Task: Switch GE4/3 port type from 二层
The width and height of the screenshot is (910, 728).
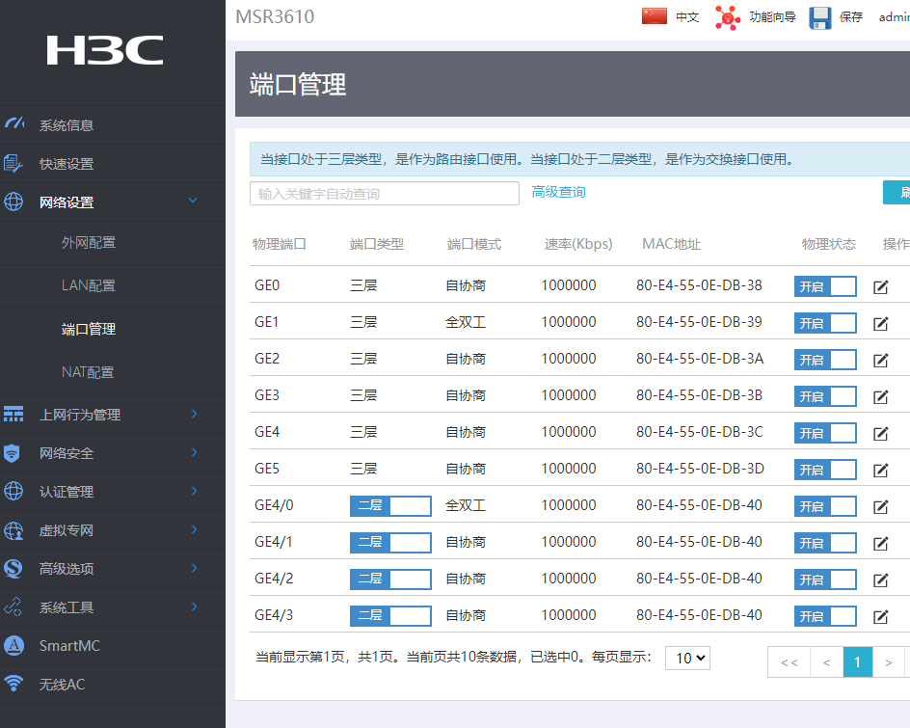Action: [x=390, y=615]
